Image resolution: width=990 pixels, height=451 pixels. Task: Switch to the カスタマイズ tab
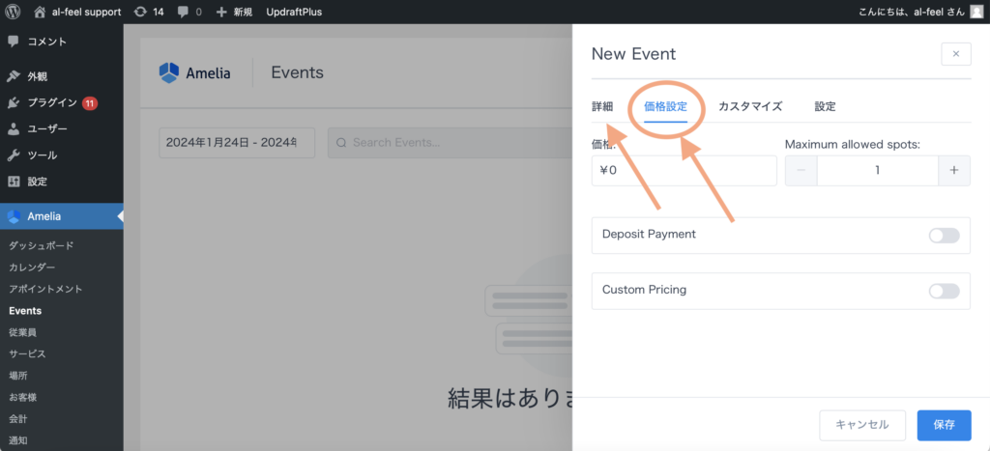[x=749, y=106]
